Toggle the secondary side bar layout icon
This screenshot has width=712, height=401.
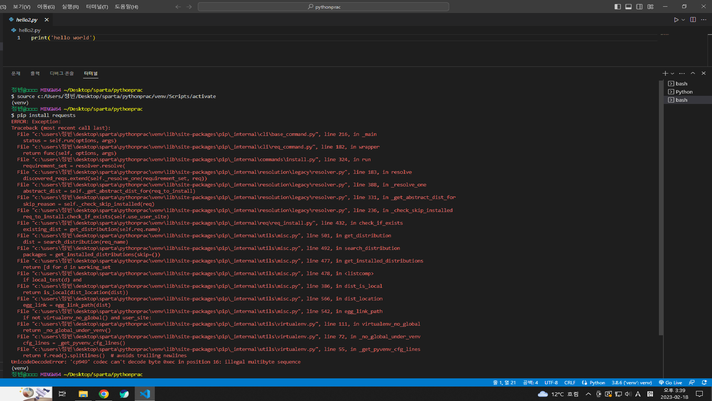[x=639, y=7]
